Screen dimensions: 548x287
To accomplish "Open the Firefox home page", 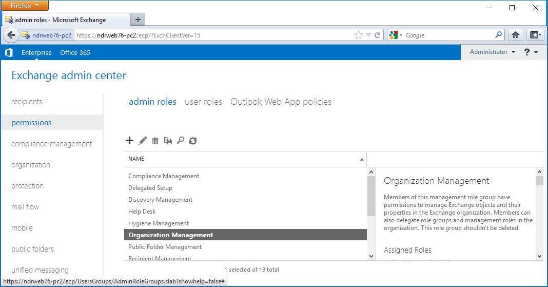I will 516,34.
